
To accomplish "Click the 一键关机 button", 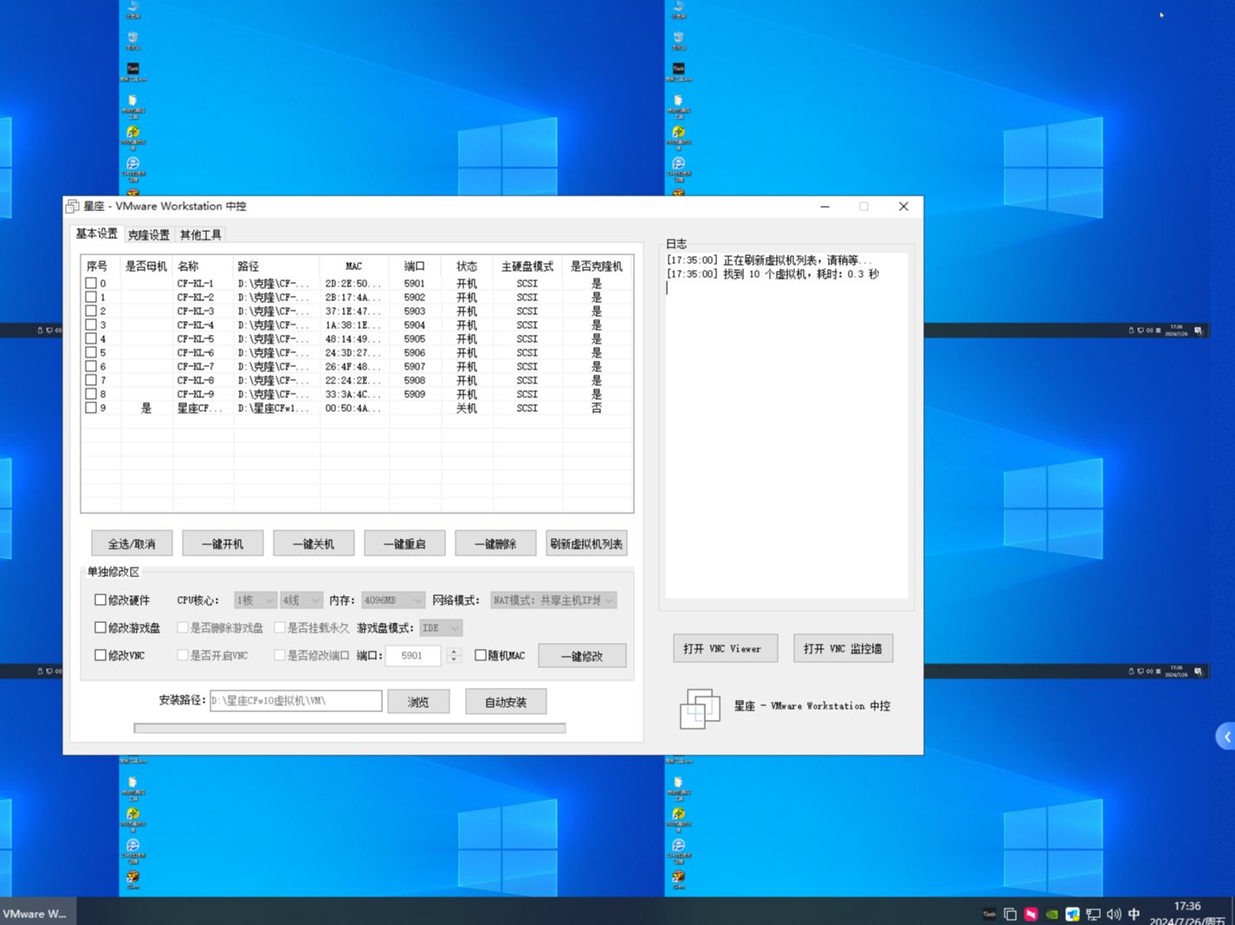I will (x=314, y=543).
